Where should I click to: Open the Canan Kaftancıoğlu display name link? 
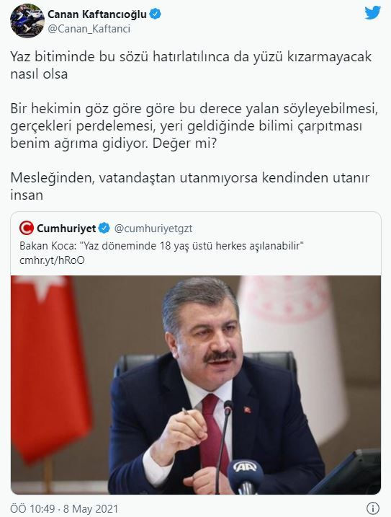(97, 14)
